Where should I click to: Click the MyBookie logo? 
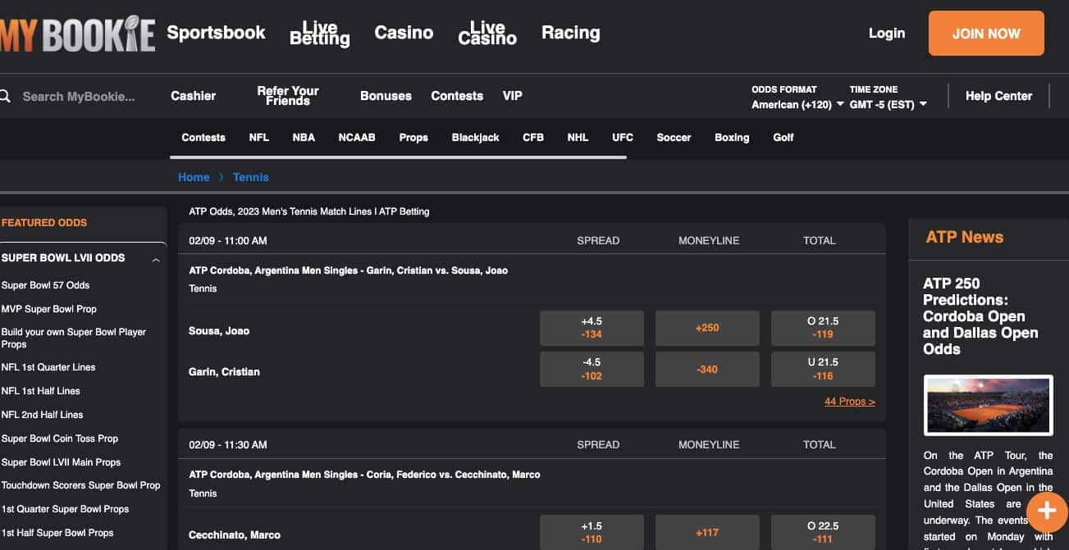(x=78, y=33)
